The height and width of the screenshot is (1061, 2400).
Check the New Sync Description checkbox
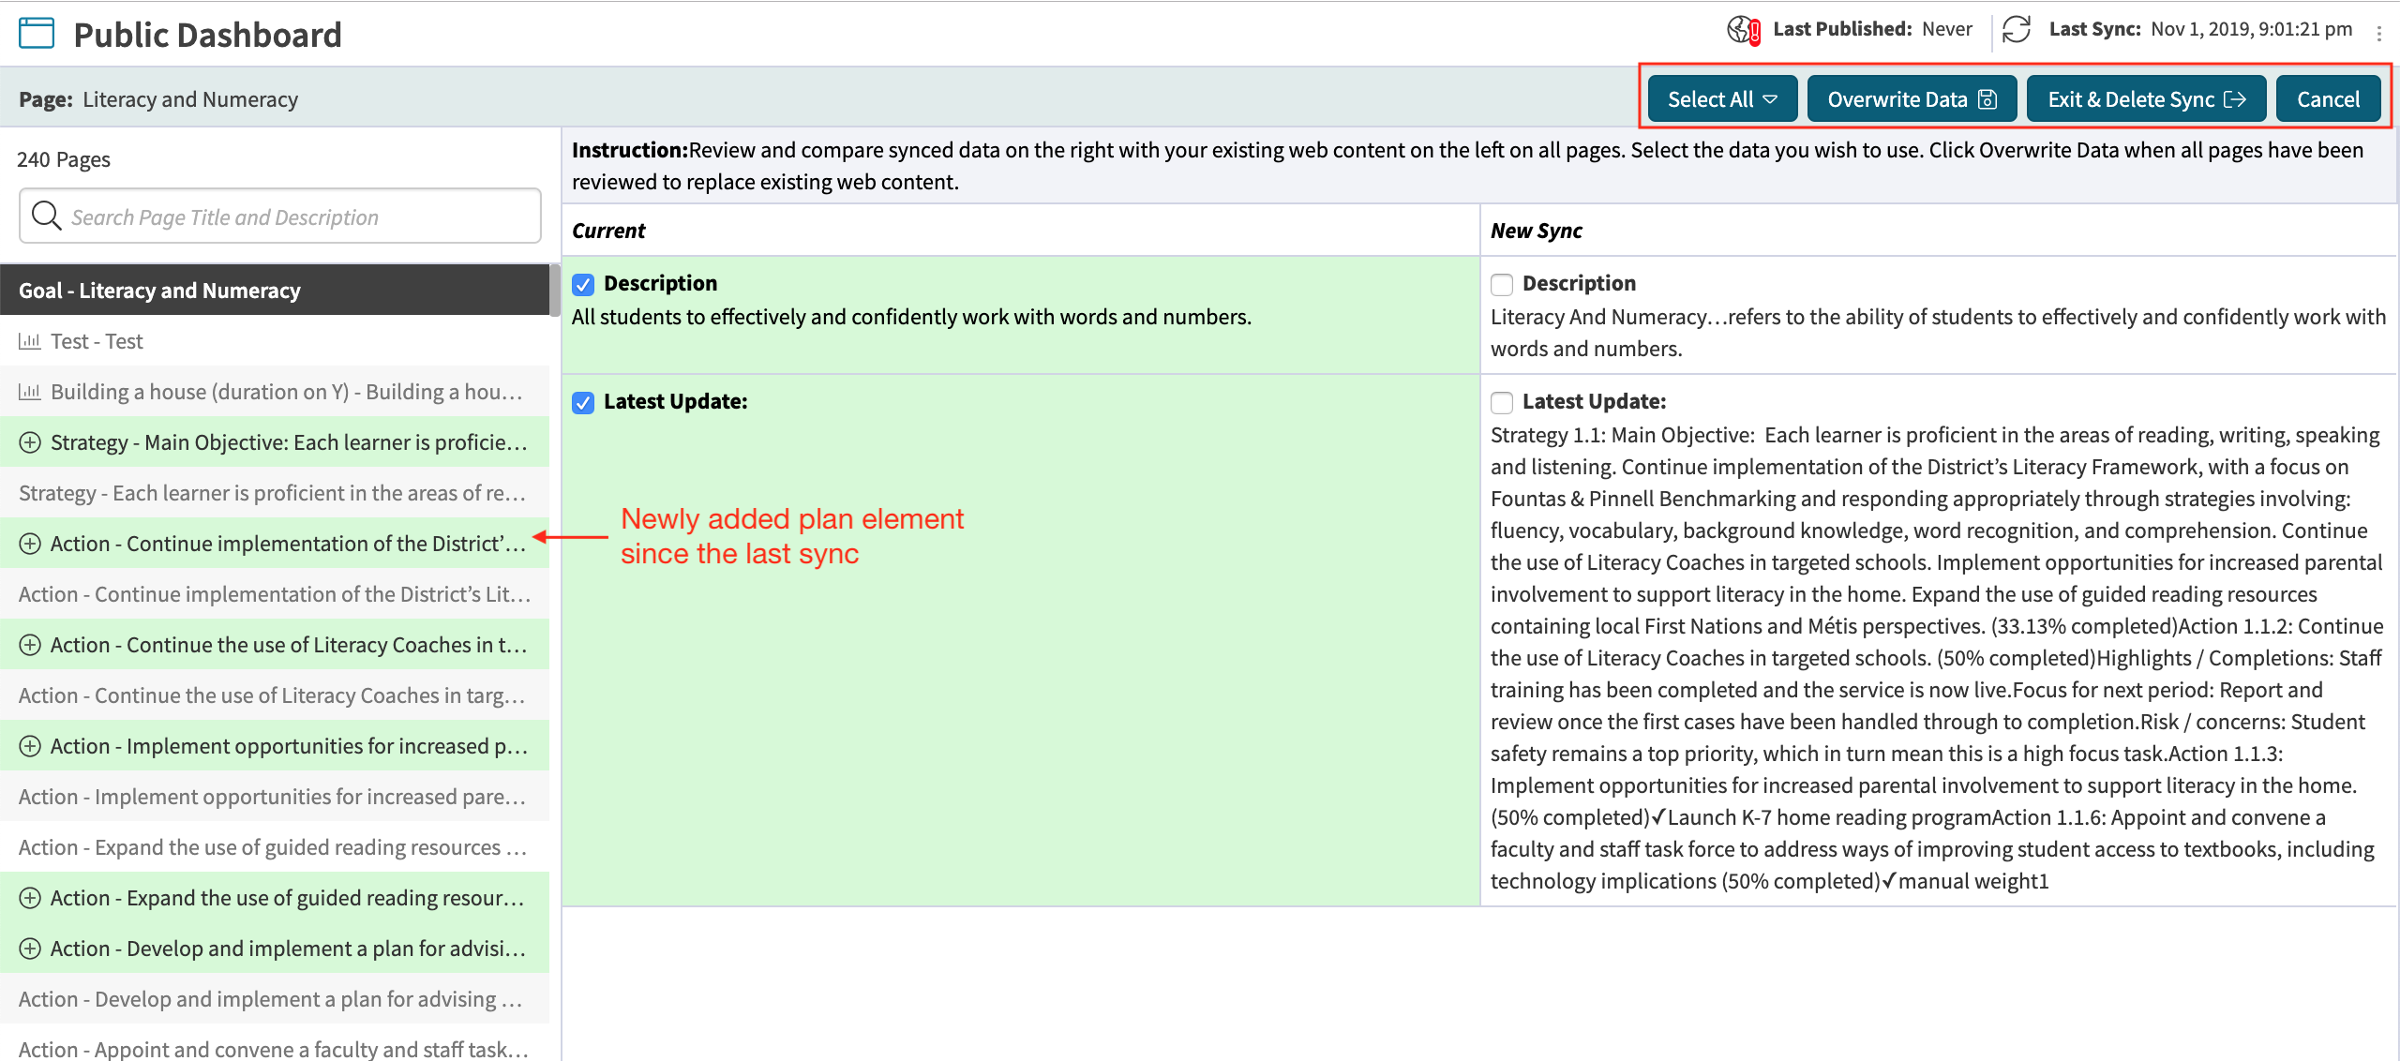click(1502, 285)
